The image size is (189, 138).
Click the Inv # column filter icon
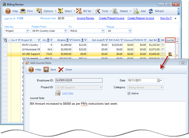[19, 40]
